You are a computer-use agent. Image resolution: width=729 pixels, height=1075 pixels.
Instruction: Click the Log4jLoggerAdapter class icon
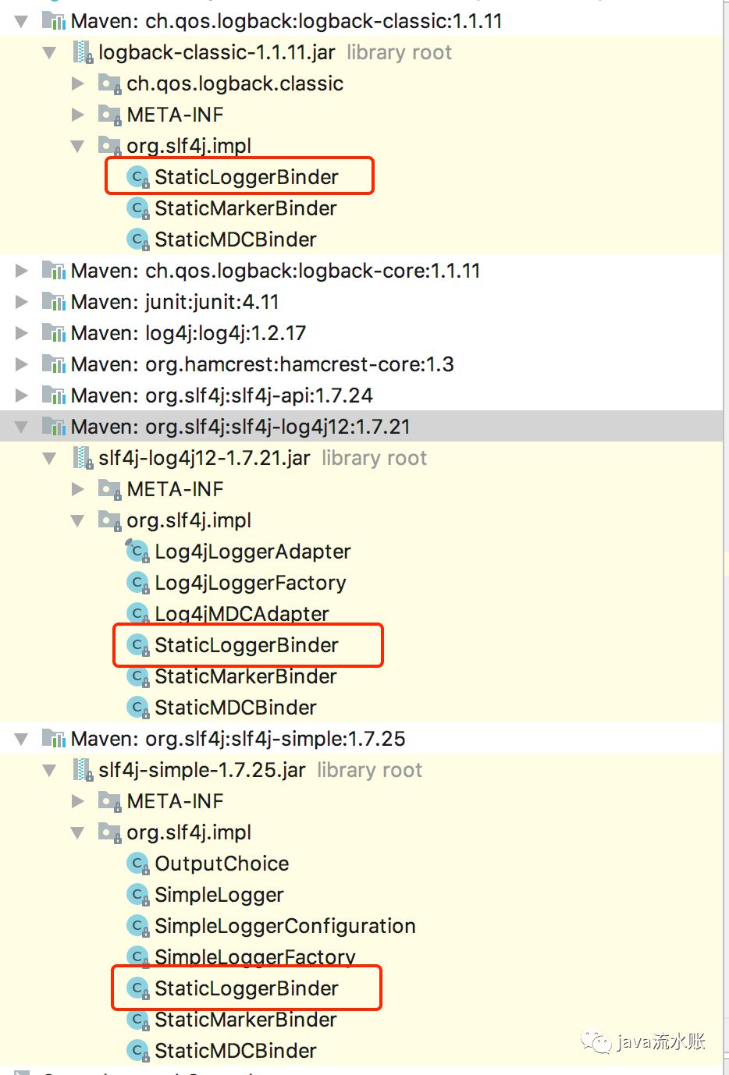tap(138, 552)
